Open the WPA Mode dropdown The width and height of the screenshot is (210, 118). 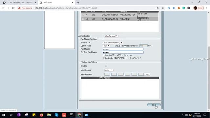[113, 42]
